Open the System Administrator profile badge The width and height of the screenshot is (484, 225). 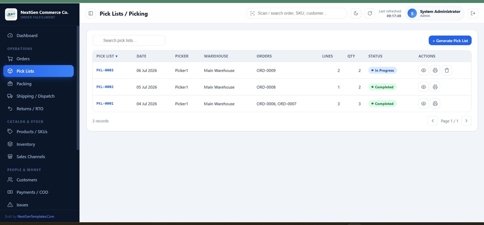pos(434,13)
